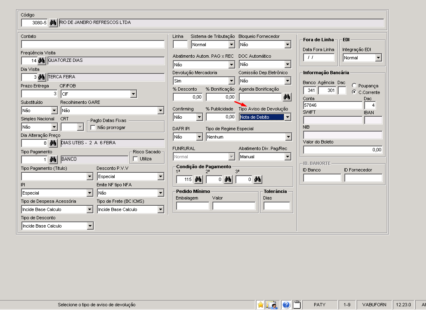Click Pedido Mínimo Embalagem field

193,206
